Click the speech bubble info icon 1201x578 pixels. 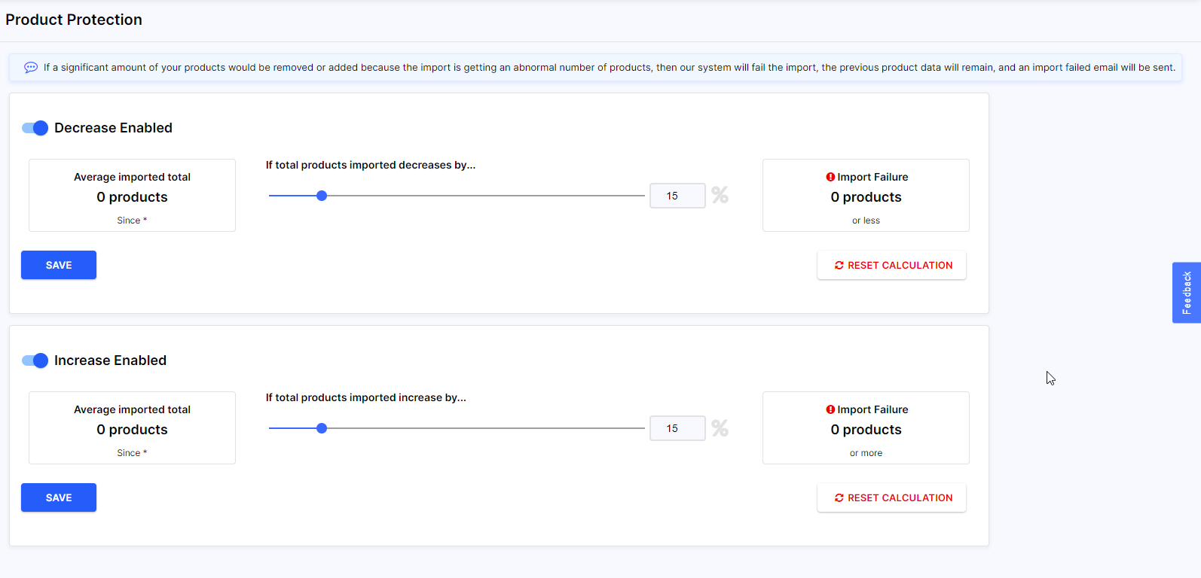(x=31, y=68)
